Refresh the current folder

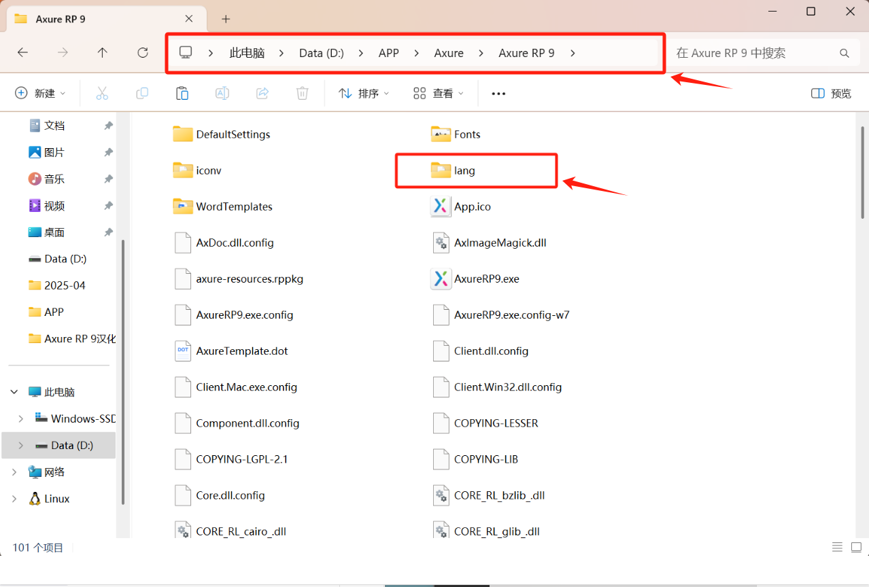point(143,52)
